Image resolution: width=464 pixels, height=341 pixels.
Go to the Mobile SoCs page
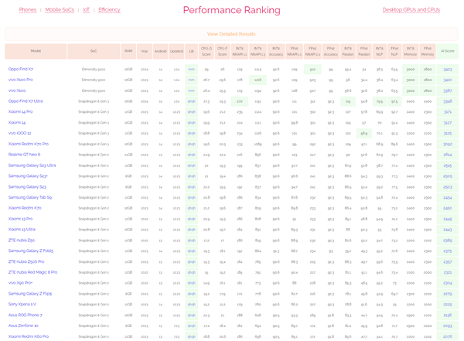click(x=60, y=10)
